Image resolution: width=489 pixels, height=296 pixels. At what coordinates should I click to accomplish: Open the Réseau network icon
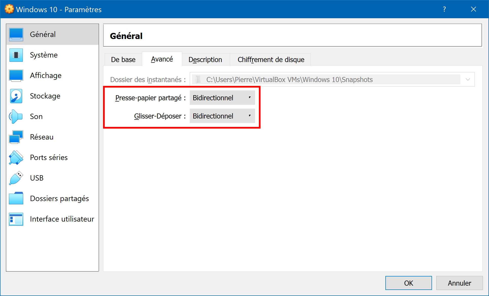point(16,137)
